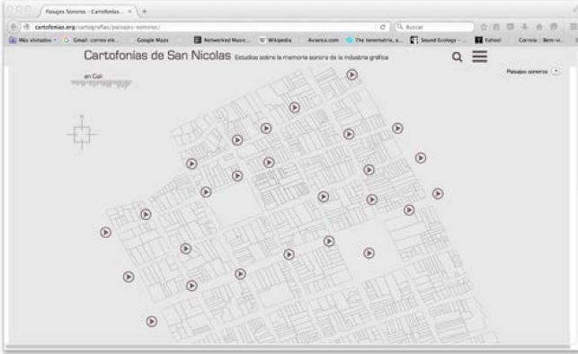The width and height of the screenshot is (578, 354).
Task: Play the topmost sound marker on the map
Action: point(352,75)
